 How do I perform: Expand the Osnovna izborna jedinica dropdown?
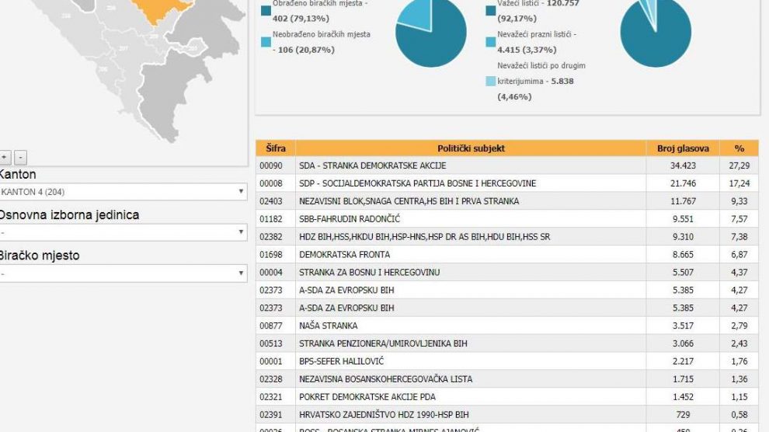[122, 232]
